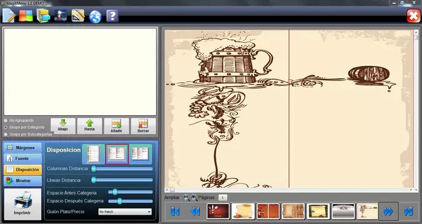Open the colorful squares toolbar icon
The height and width of the screenshot is (224, 422).
tap(26, 16)
